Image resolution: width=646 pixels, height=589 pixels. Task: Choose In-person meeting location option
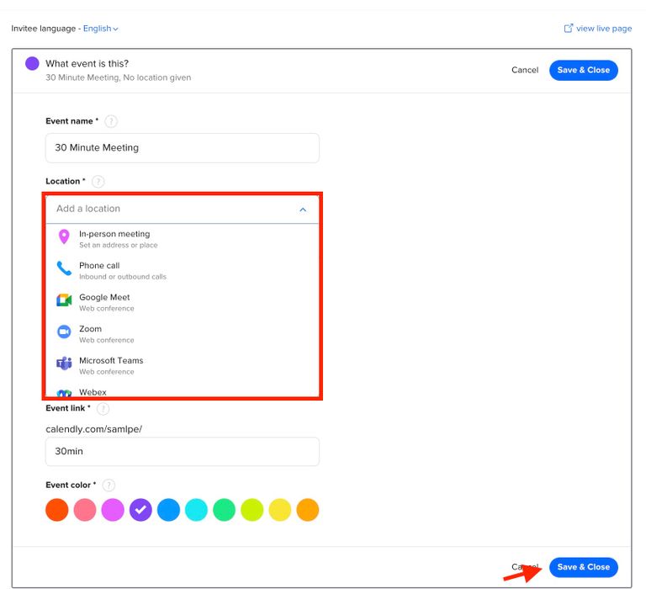pyautogui.click(x=182, y=239)
